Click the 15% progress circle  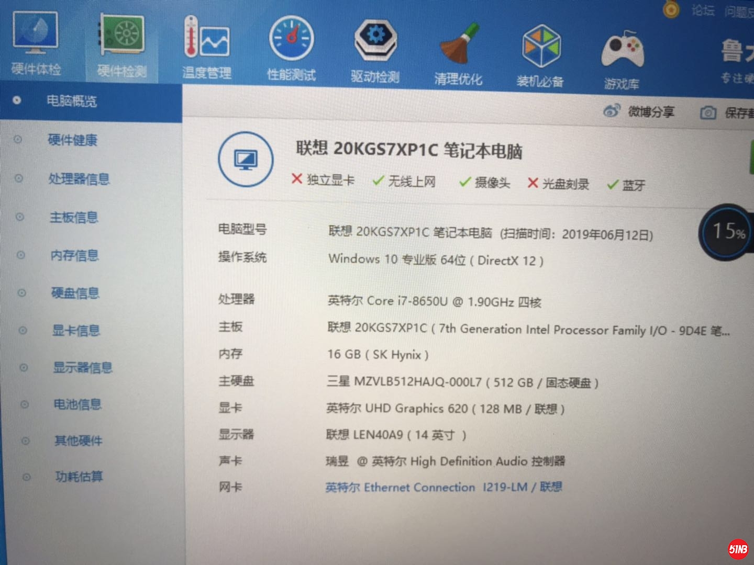coord(725,232)
